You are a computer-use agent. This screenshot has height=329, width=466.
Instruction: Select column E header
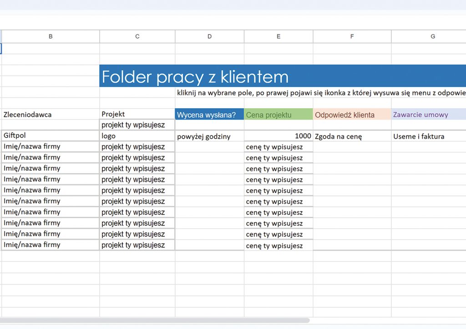coord(279,36)
